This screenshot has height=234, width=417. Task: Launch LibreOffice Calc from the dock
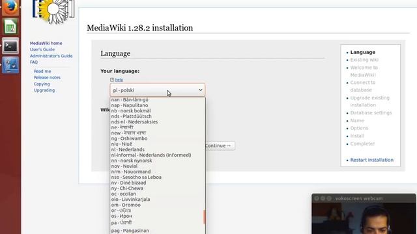click(10, 27)
